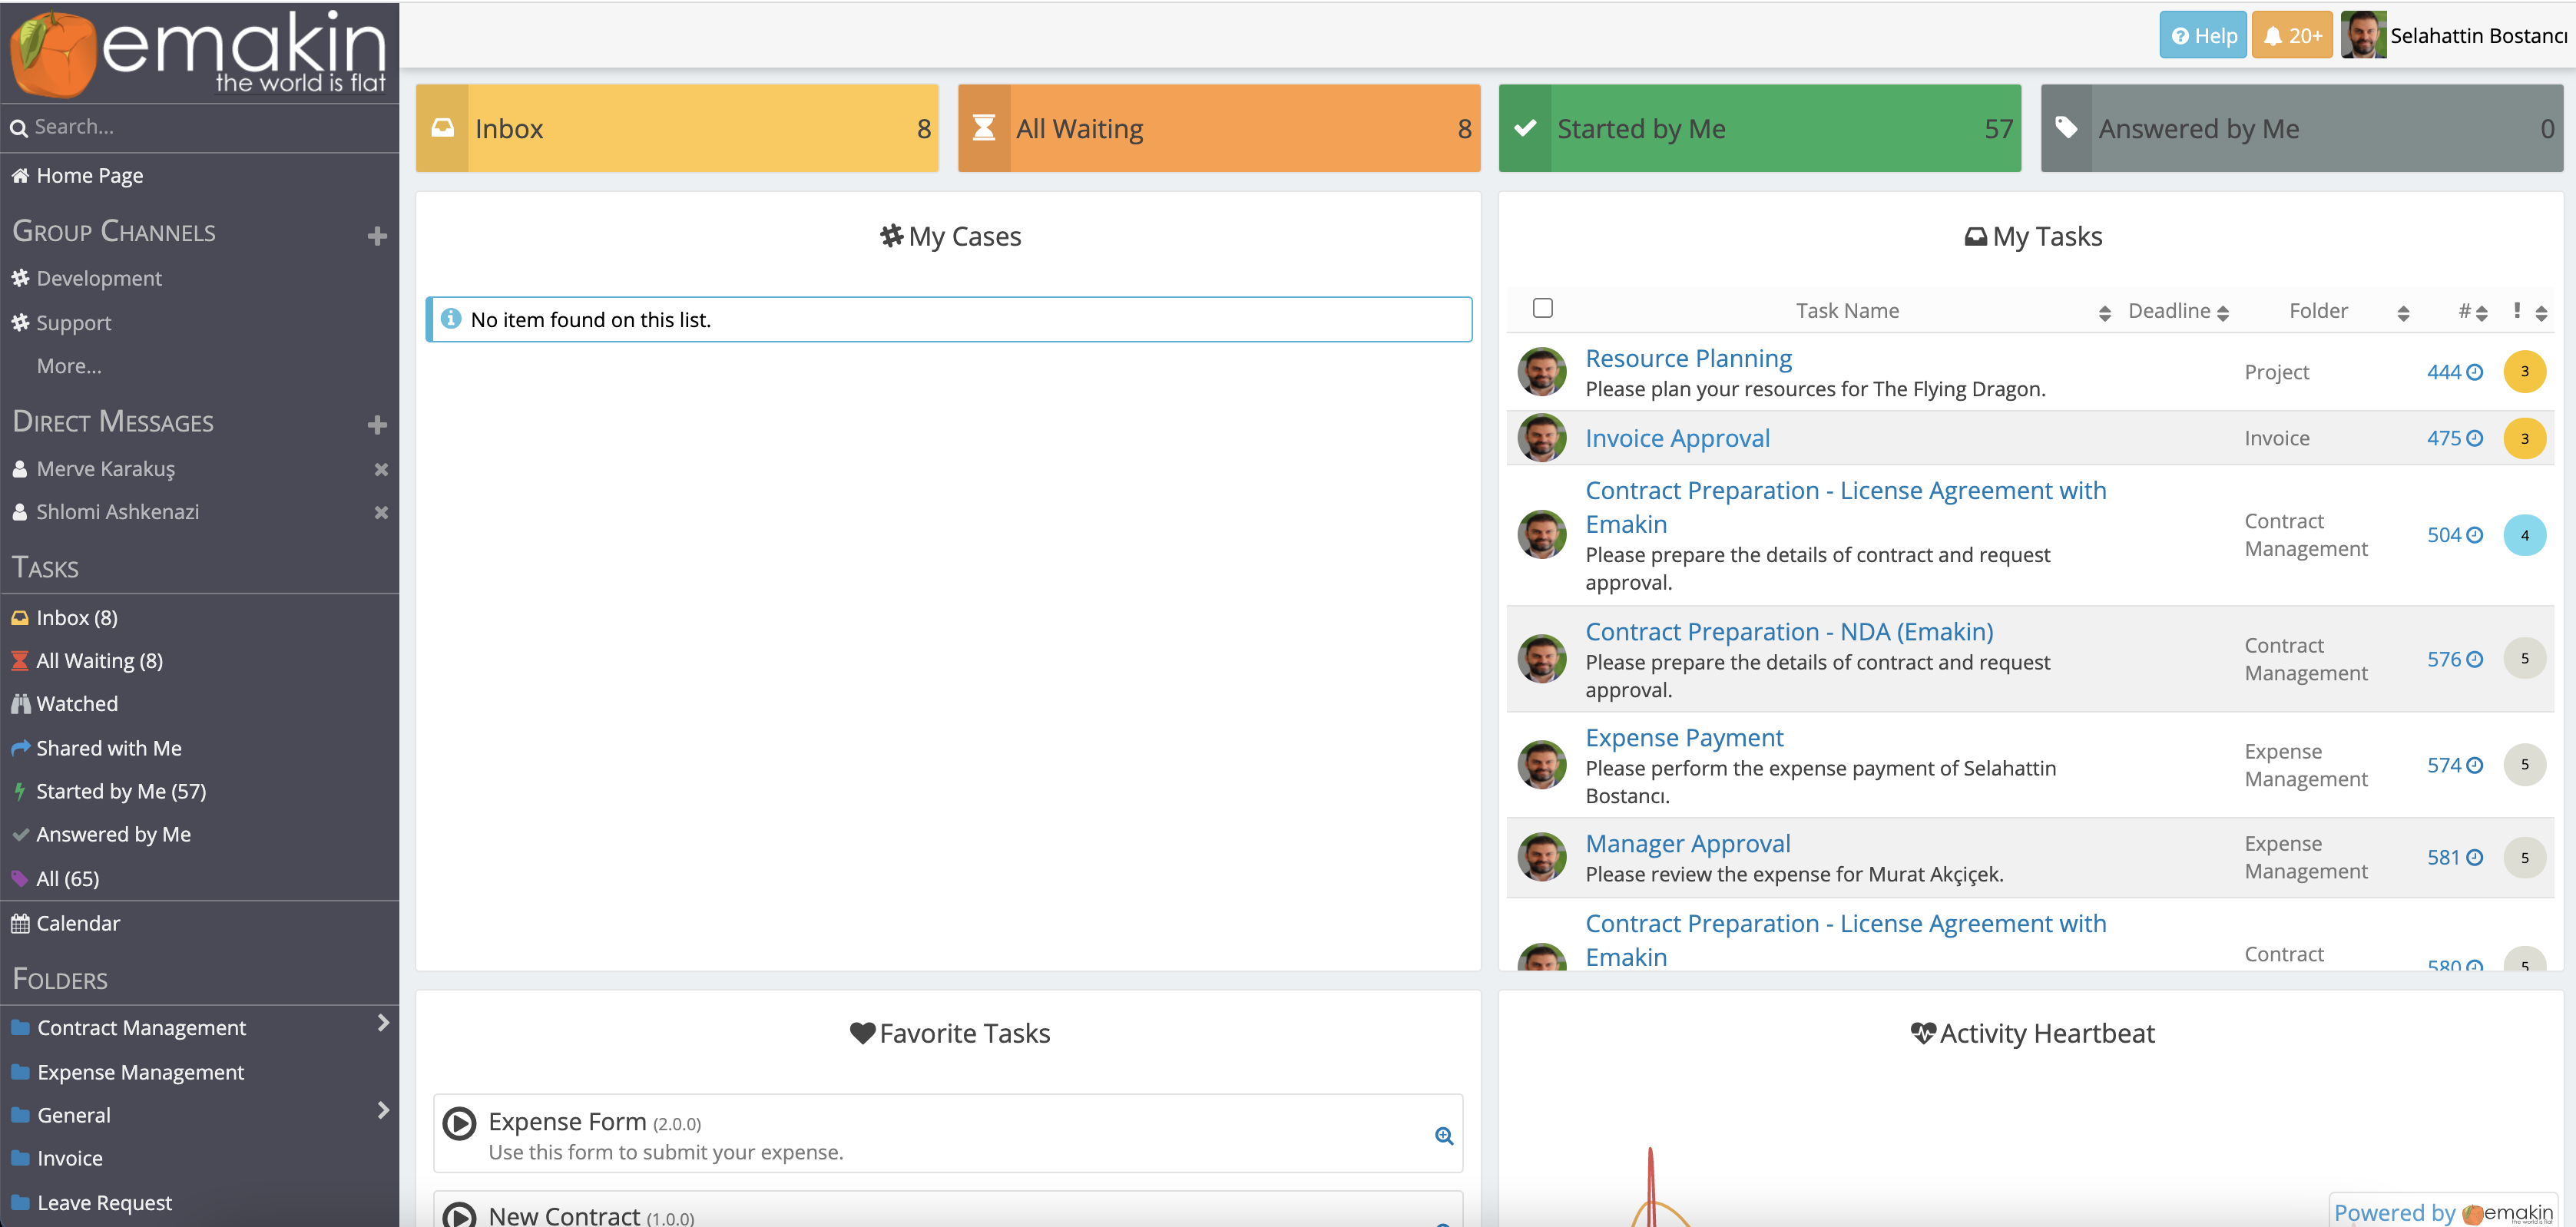Click the Watched binoculars item

(x=77, y=704)
